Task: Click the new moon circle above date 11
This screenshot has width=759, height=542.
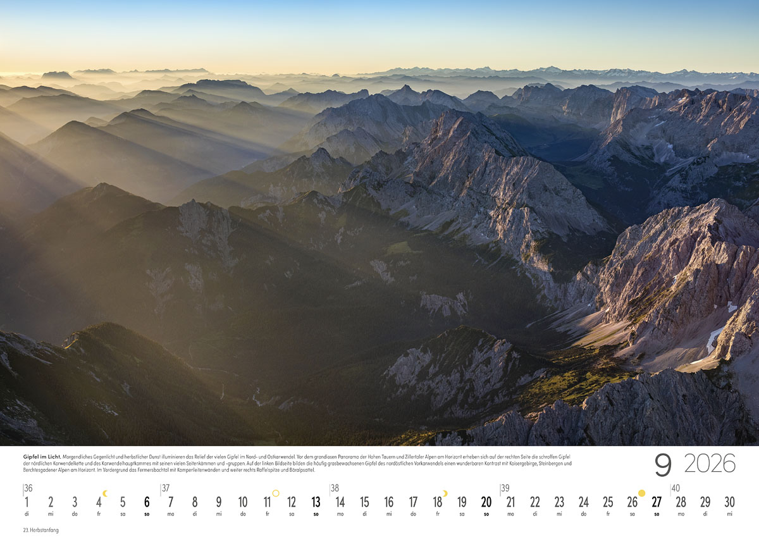Action: tap(276, 493)
